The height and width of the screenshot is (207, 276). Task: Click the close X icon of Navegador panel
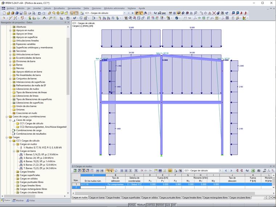click(69, 23)
